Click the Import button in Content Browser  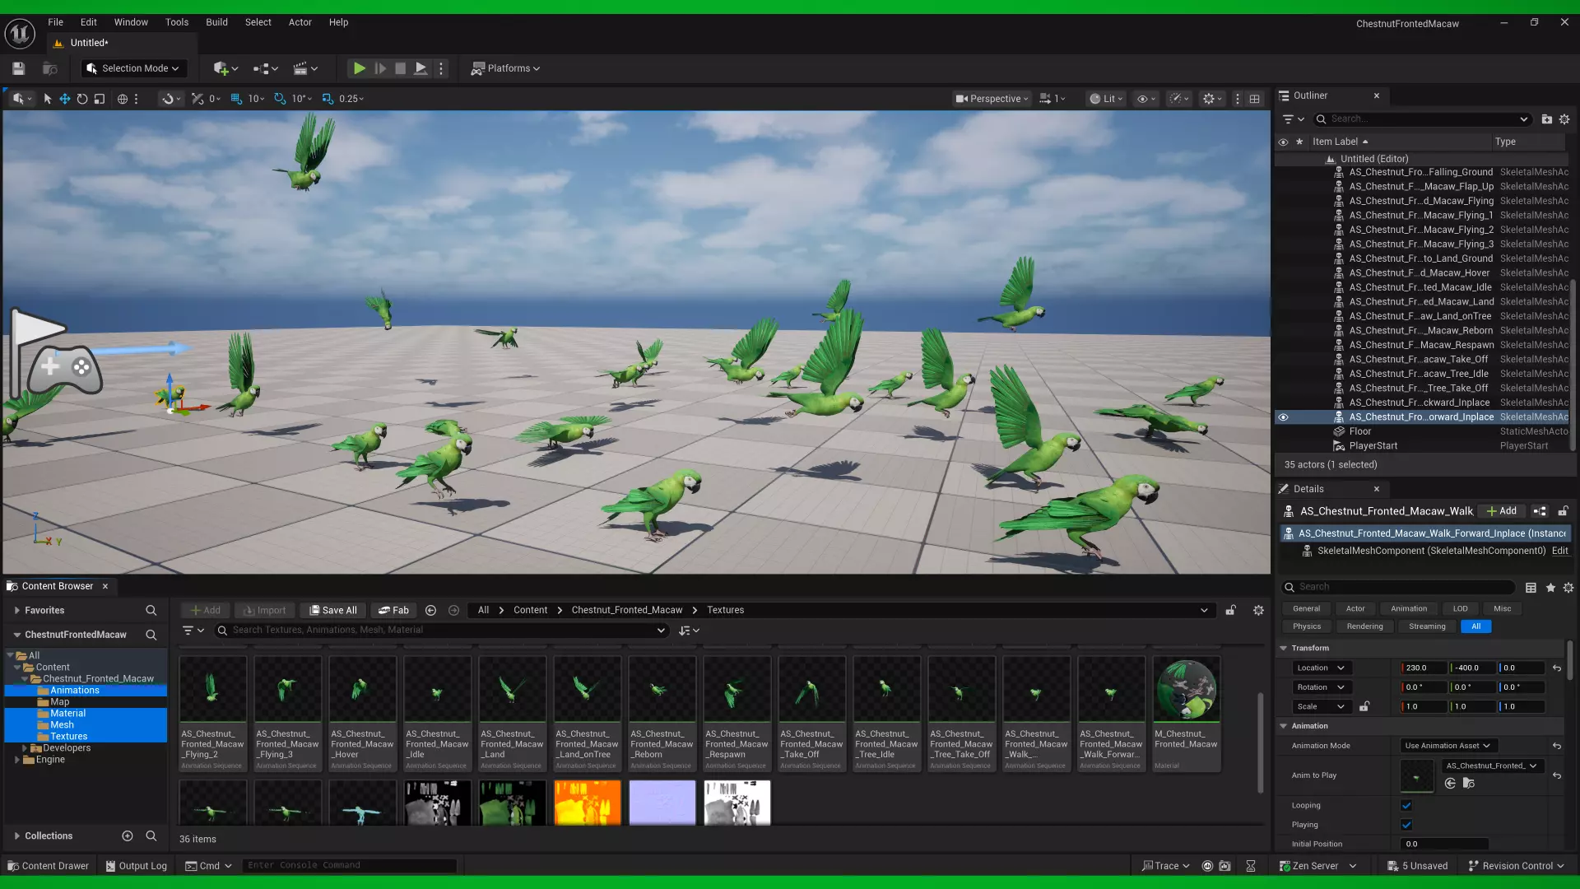tap(264, 610)
